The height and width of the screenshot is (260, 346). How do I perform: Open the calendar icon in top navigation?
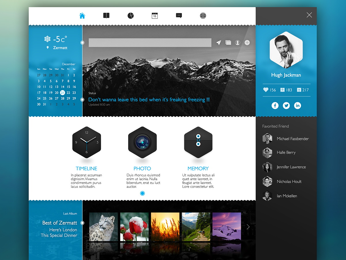tap(155, 16)
